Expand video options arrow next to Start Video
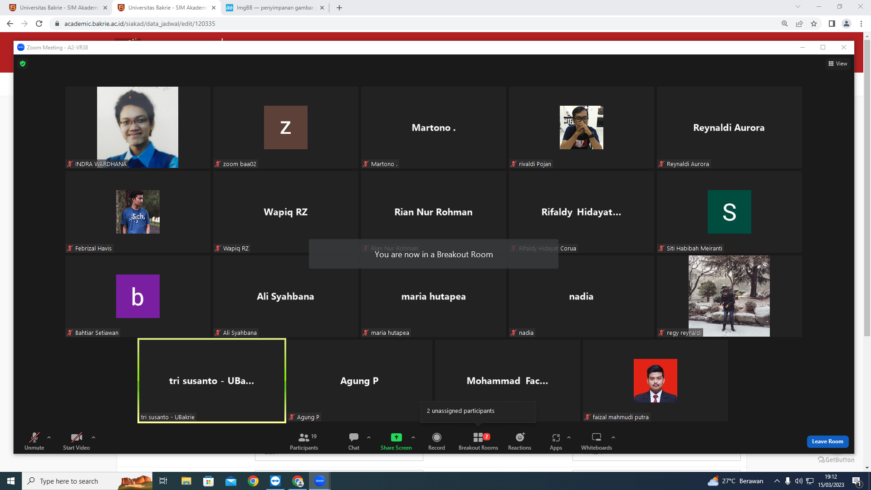 (x=93, y=437)
